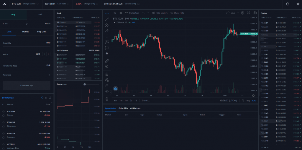Collapse the Volume indicator legend chevron
302x150 pixels.
115,22
